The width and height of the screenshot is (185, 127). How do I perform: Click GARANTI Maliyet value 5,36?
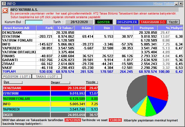179,60
